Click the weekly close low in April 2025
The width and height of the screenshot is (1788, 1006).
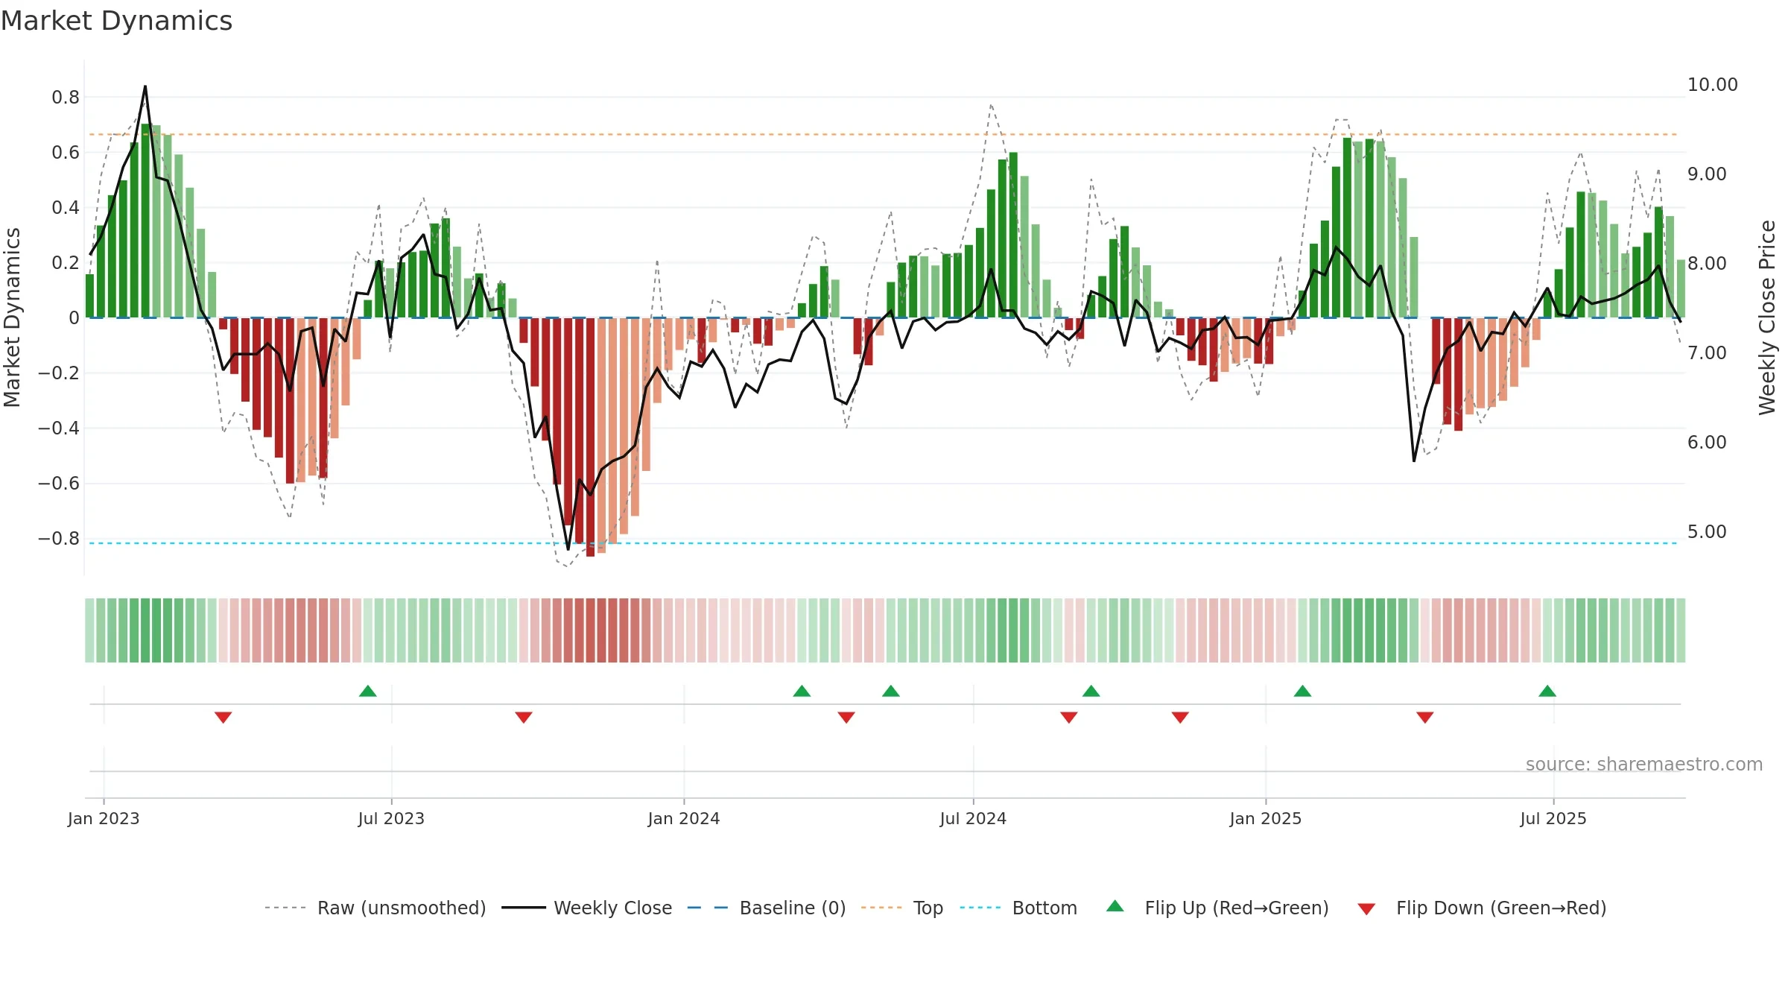(1414, 461)
